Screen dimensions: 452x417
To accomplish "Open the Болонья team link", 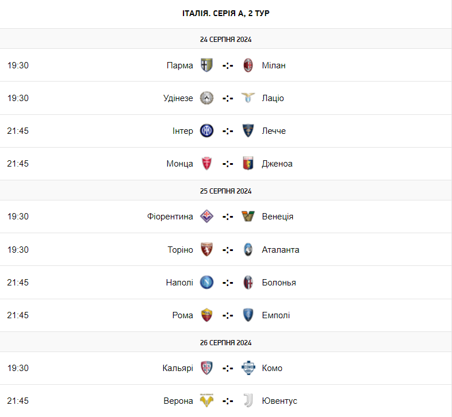I will (x=279, y=283).
